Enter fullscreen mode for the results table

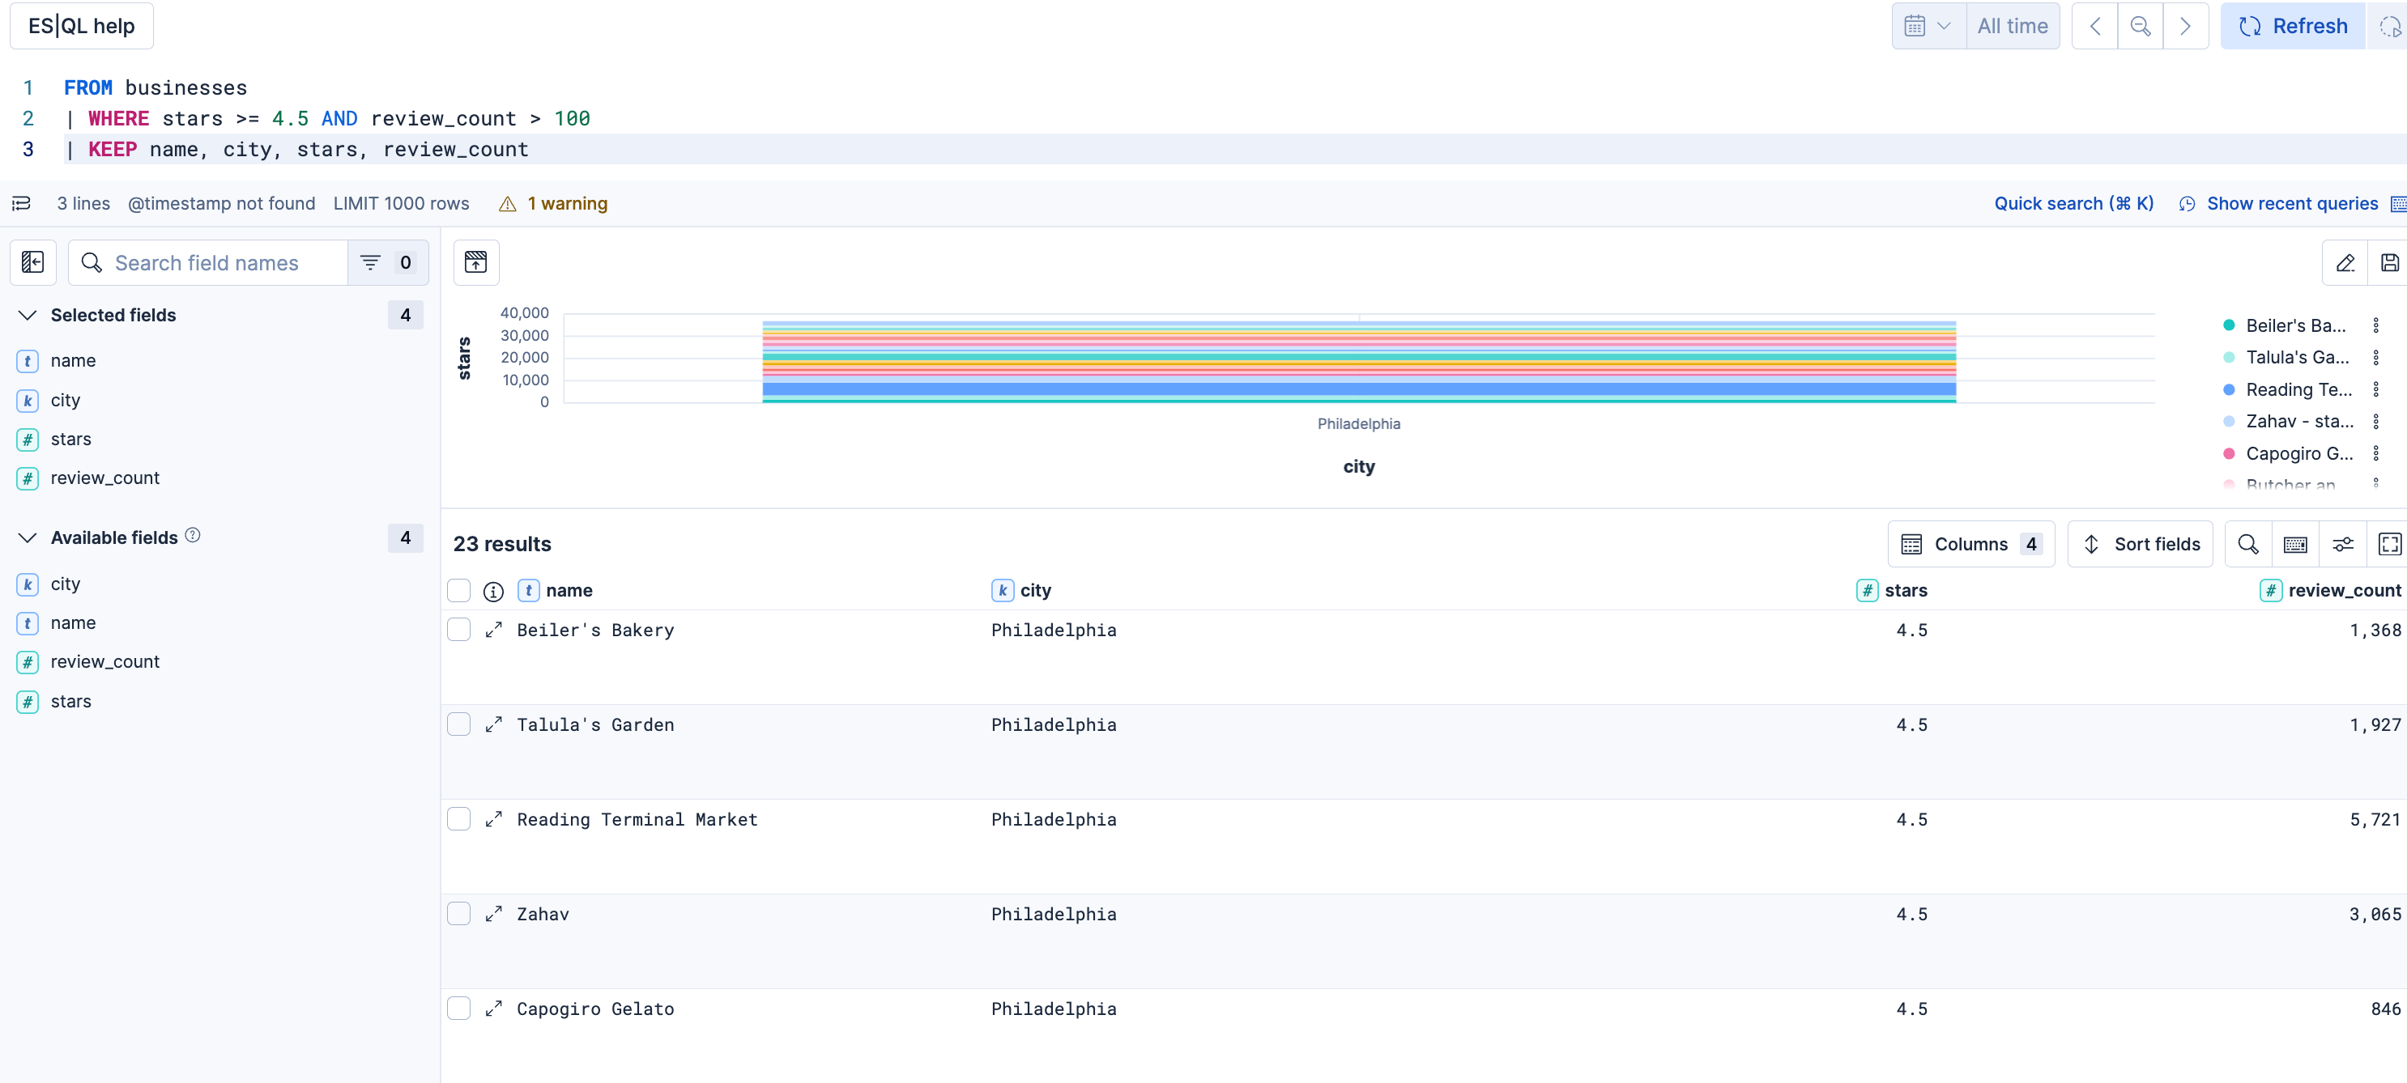(x=2388, y=544)
